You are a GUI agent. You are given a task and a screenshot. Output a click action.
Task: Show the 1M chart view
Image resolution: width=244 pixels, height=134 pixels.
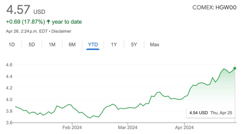point(52,45)
